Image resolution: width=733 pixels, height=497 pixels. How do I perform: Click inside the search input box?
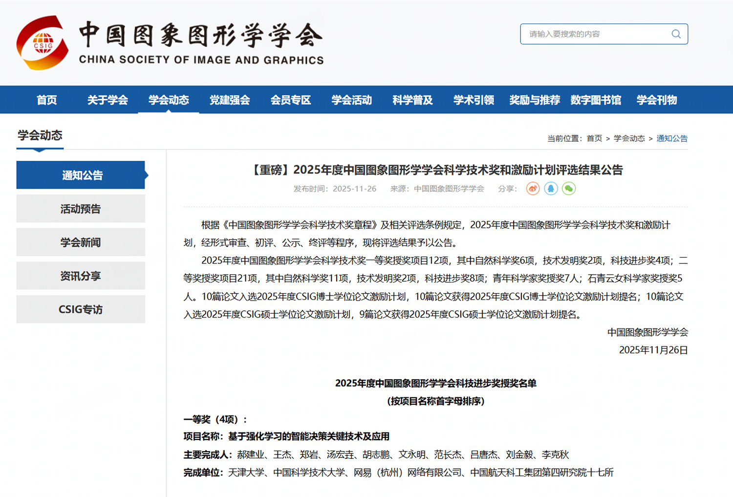pyautogui.click(x=586, y=34)
